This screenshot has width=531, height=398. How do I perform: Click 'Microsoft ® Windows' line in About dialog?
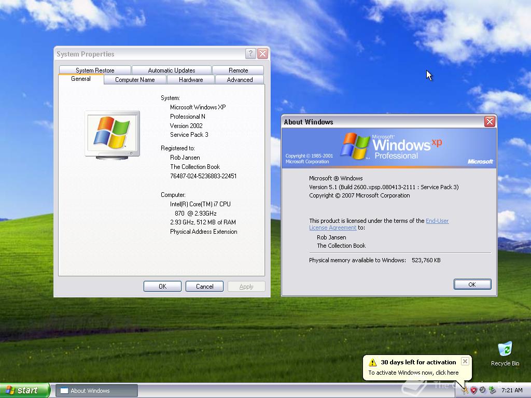point(336,178)
